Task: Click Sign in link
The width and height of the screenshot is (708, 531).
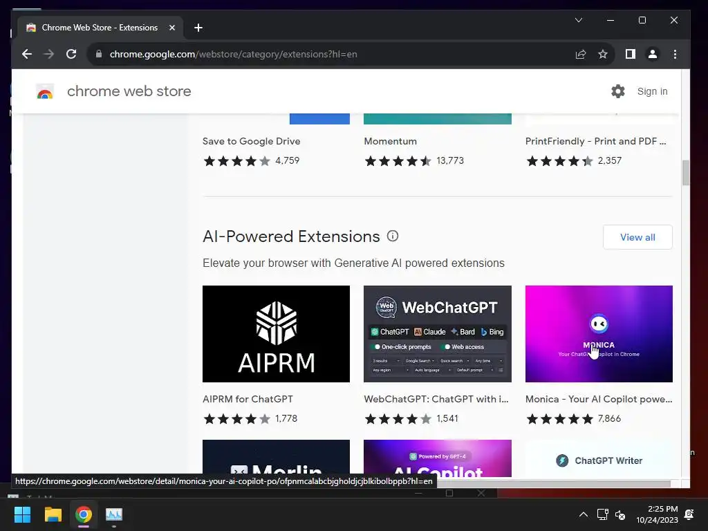Action: 653,91
